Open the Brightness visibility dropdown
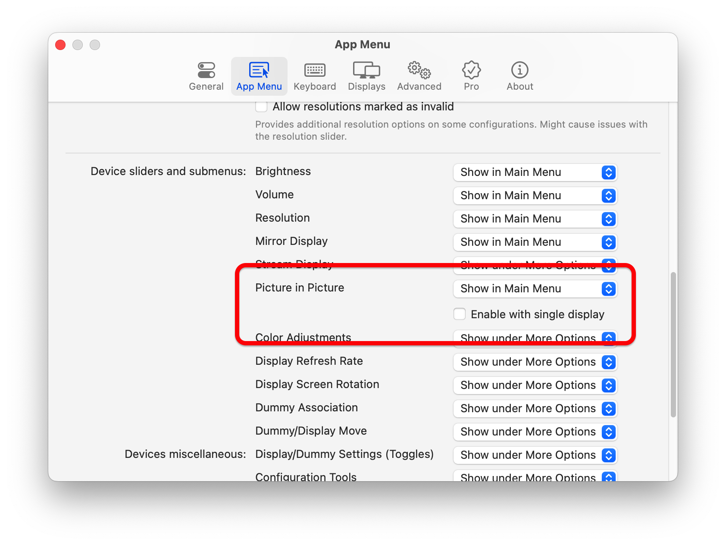 point(535,172)
